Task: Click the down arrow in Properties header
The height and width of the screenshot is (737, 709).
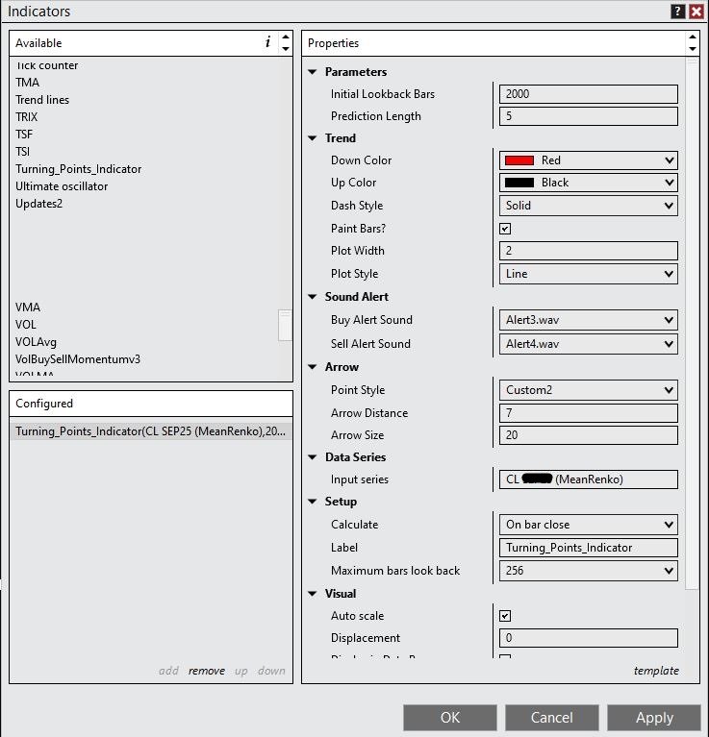Action: point(693,48)
